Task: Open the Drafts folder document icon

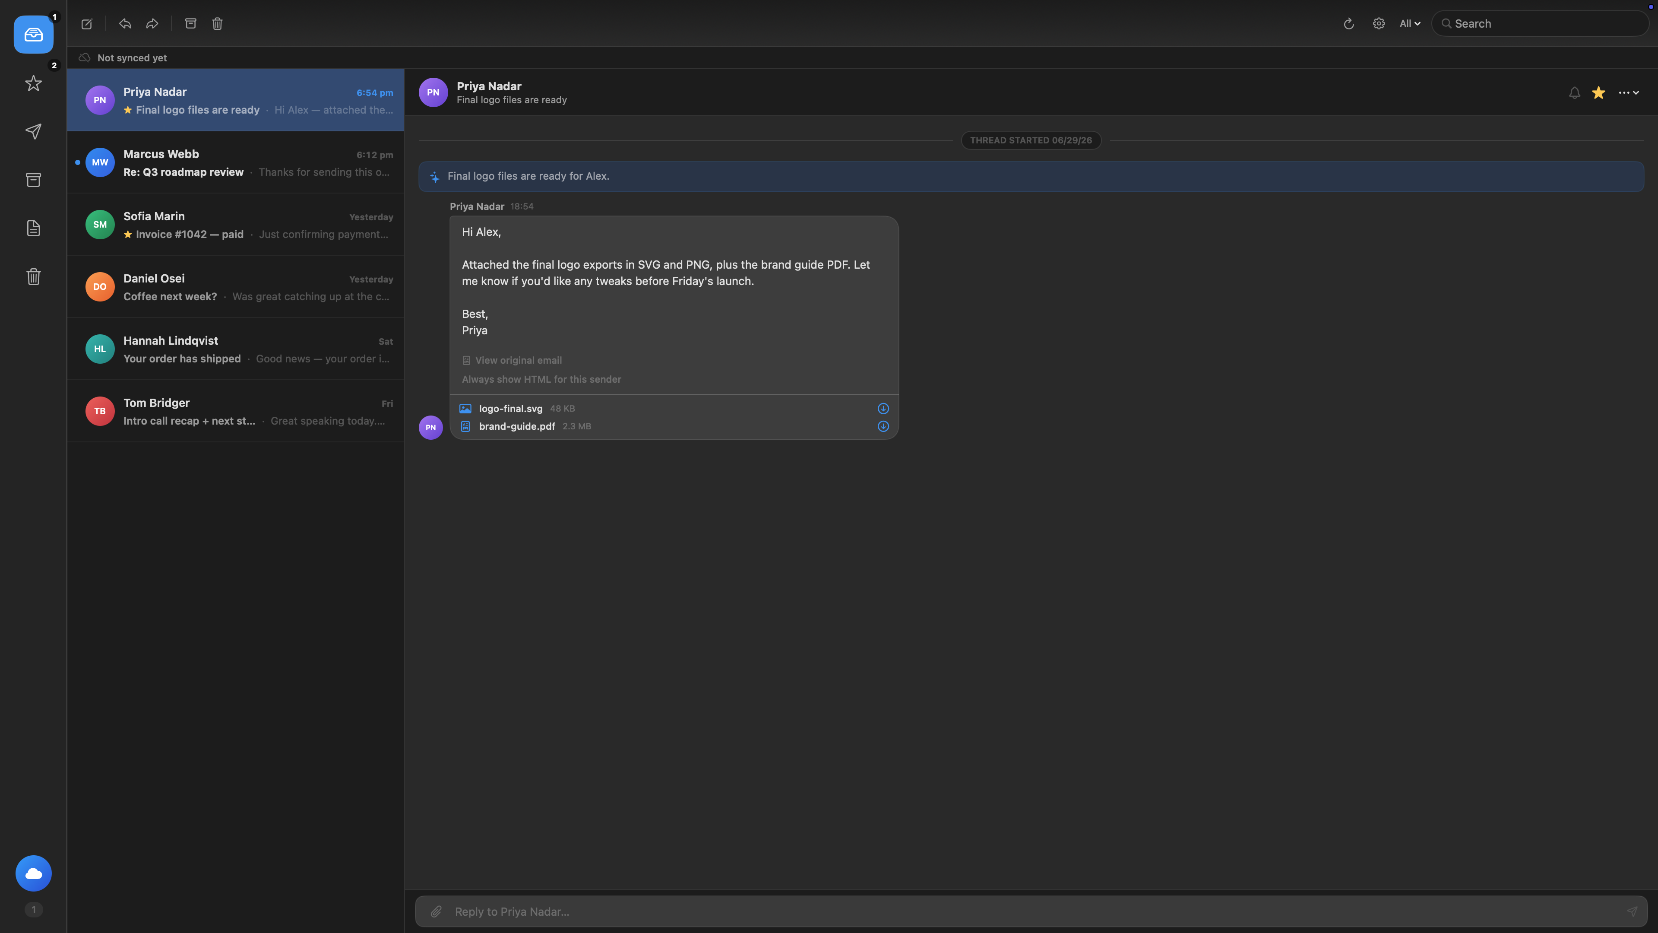Action: click(x=34, y=228)
